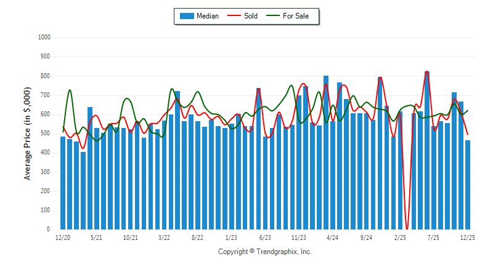Select the 12/20 x-axis label
Viewport: 493px width, 267px height.
pyautogui.click(x=62, y=237)
